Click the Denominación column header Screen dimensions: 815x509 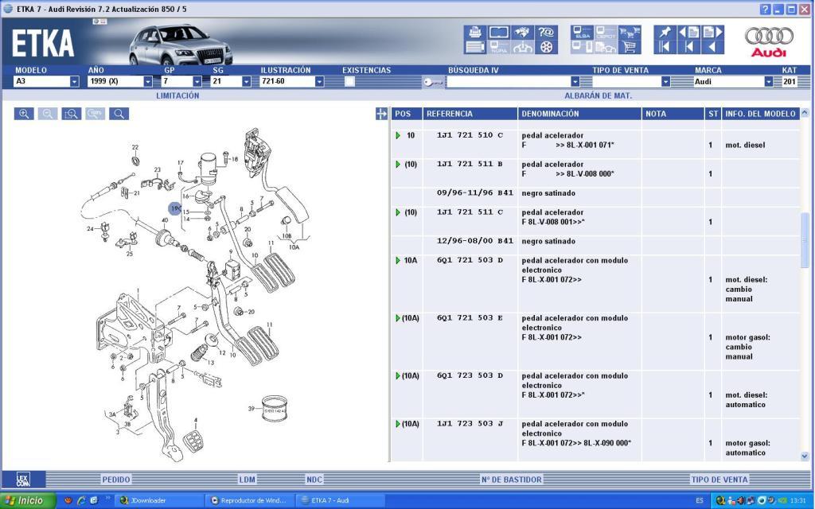(579, 114)
